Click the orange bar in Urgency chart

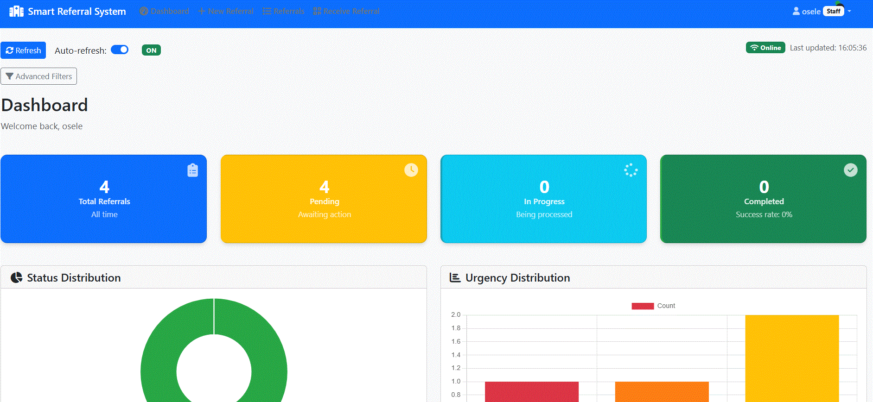[662, 392]
